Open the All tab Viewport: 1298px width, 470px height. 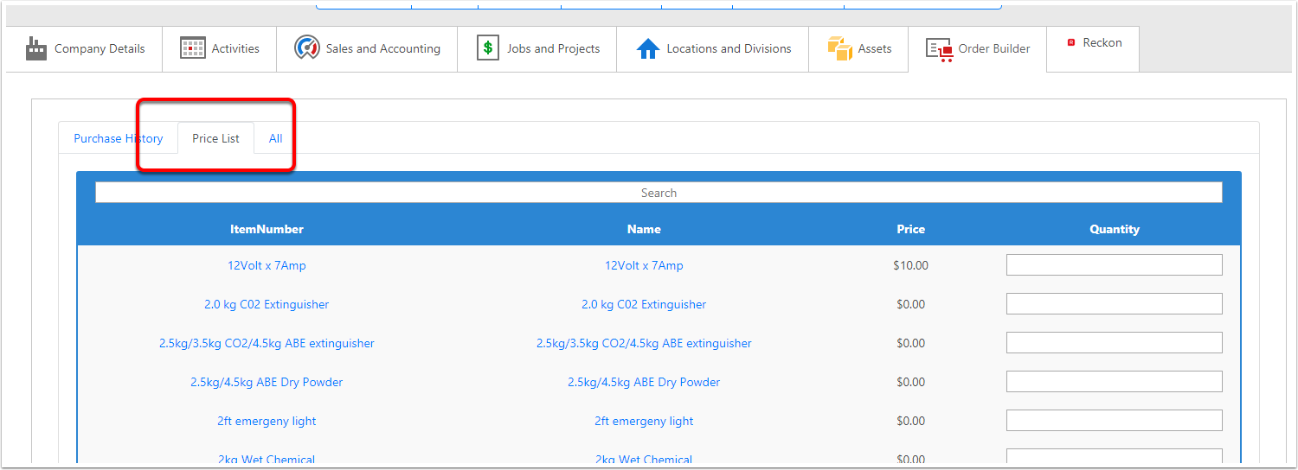pyautogui.click(x=275, y=138)
